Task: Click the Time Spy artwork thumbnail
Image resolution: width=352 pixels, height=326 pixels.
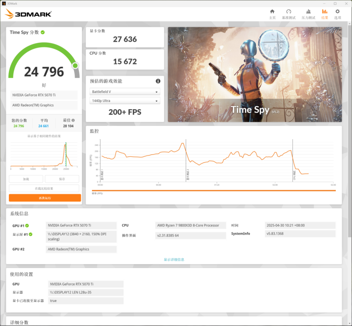Action: (x=255, y=75)
